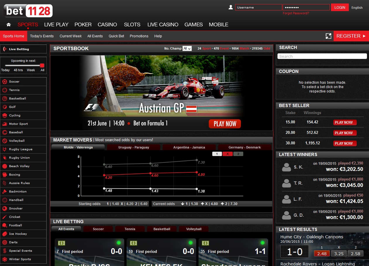Open the SLOTS menu item
This screenshot has height=266, width=369.
pos(132,25)
